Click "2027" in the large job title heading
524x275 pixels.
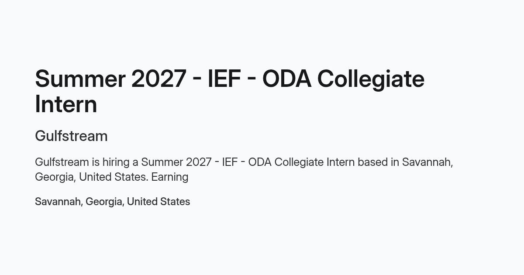coord(159,79)
